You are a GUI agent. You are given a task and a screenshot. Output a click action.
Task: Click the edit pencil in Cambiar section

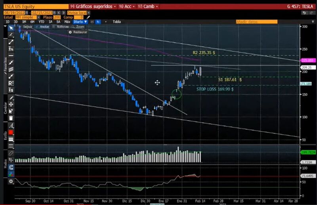11,98
